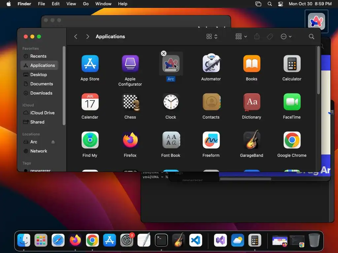Open Terminal from the Dock

pyautogui.click(x=161, y=240)
